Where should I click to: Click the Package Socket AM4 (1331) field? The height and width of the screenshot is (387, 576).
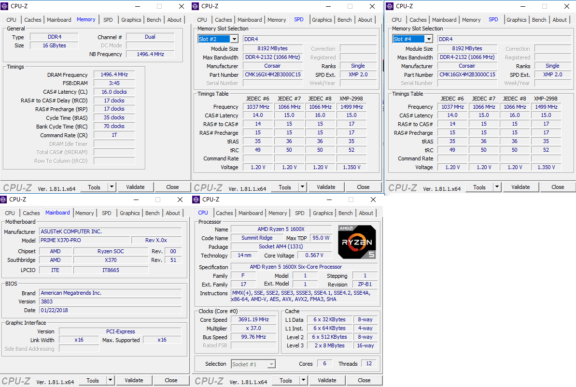click(281, 246)
